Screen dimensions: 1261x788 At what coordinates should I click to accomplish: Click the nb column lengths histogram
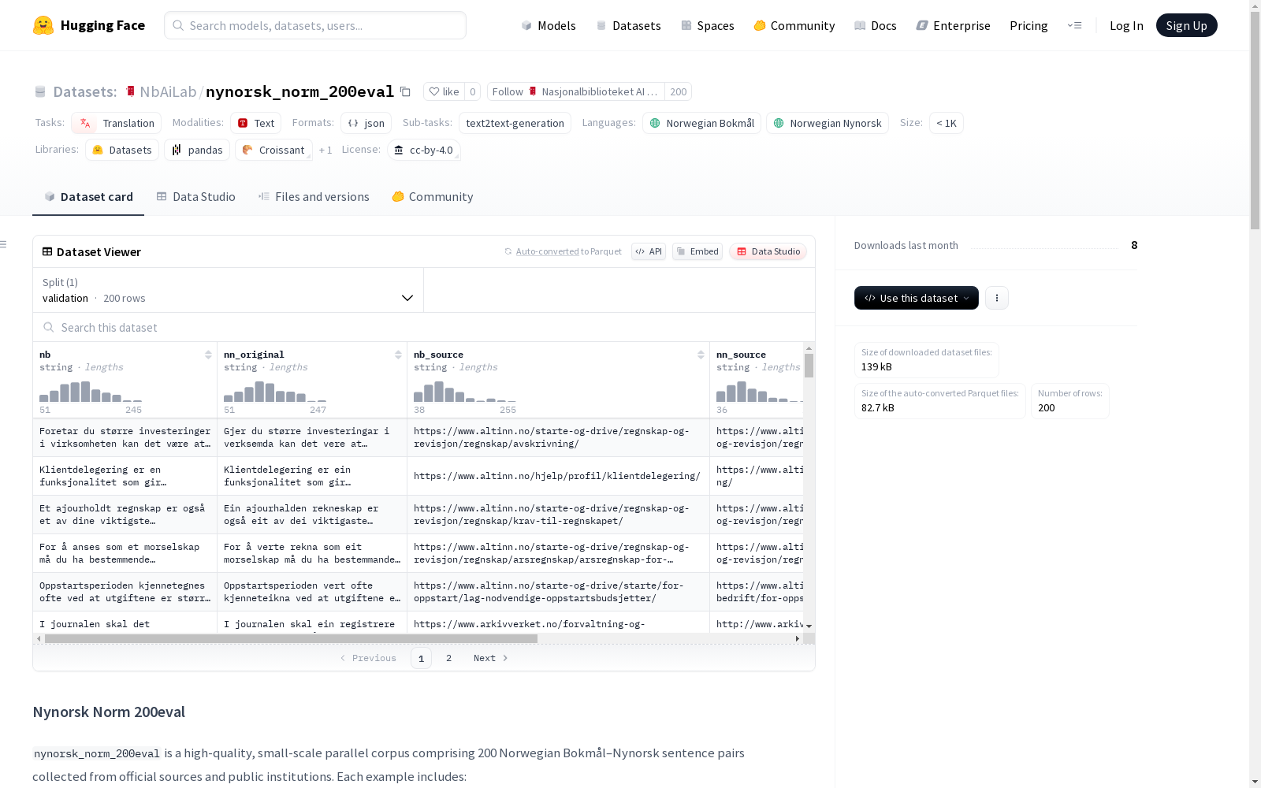pos(91,392)
